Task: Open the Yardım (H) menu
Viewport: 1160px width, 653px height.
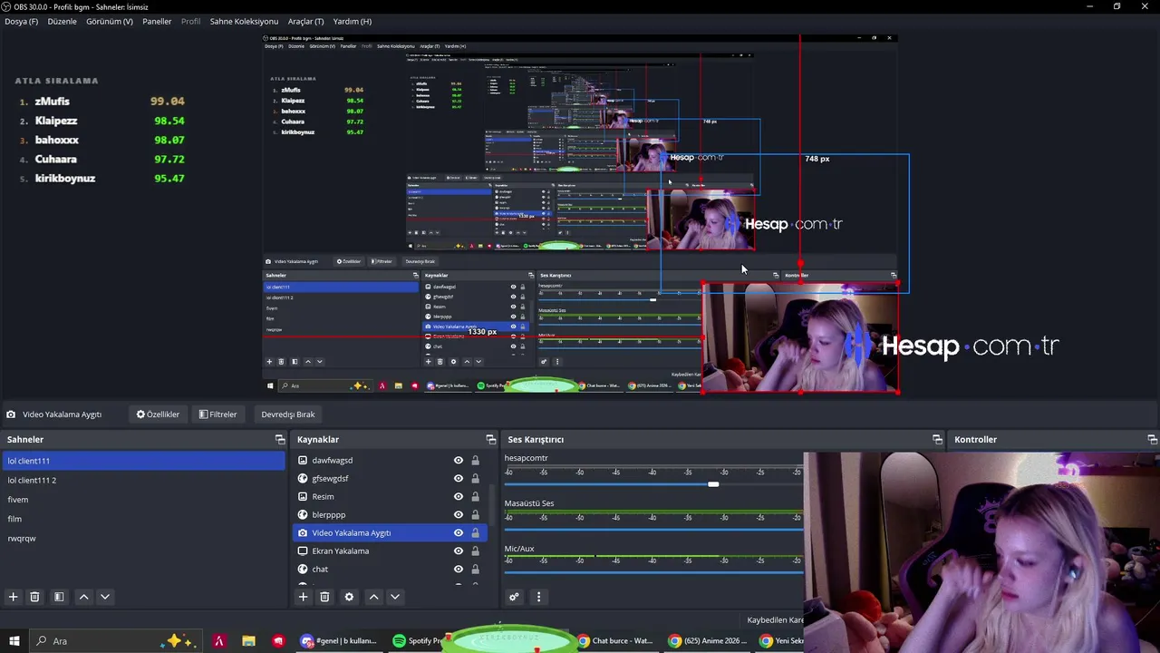Action: pos(352,21)
